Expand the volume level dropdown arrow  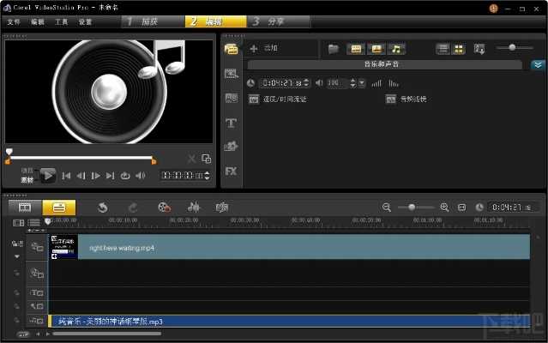(x=363, y=83)
